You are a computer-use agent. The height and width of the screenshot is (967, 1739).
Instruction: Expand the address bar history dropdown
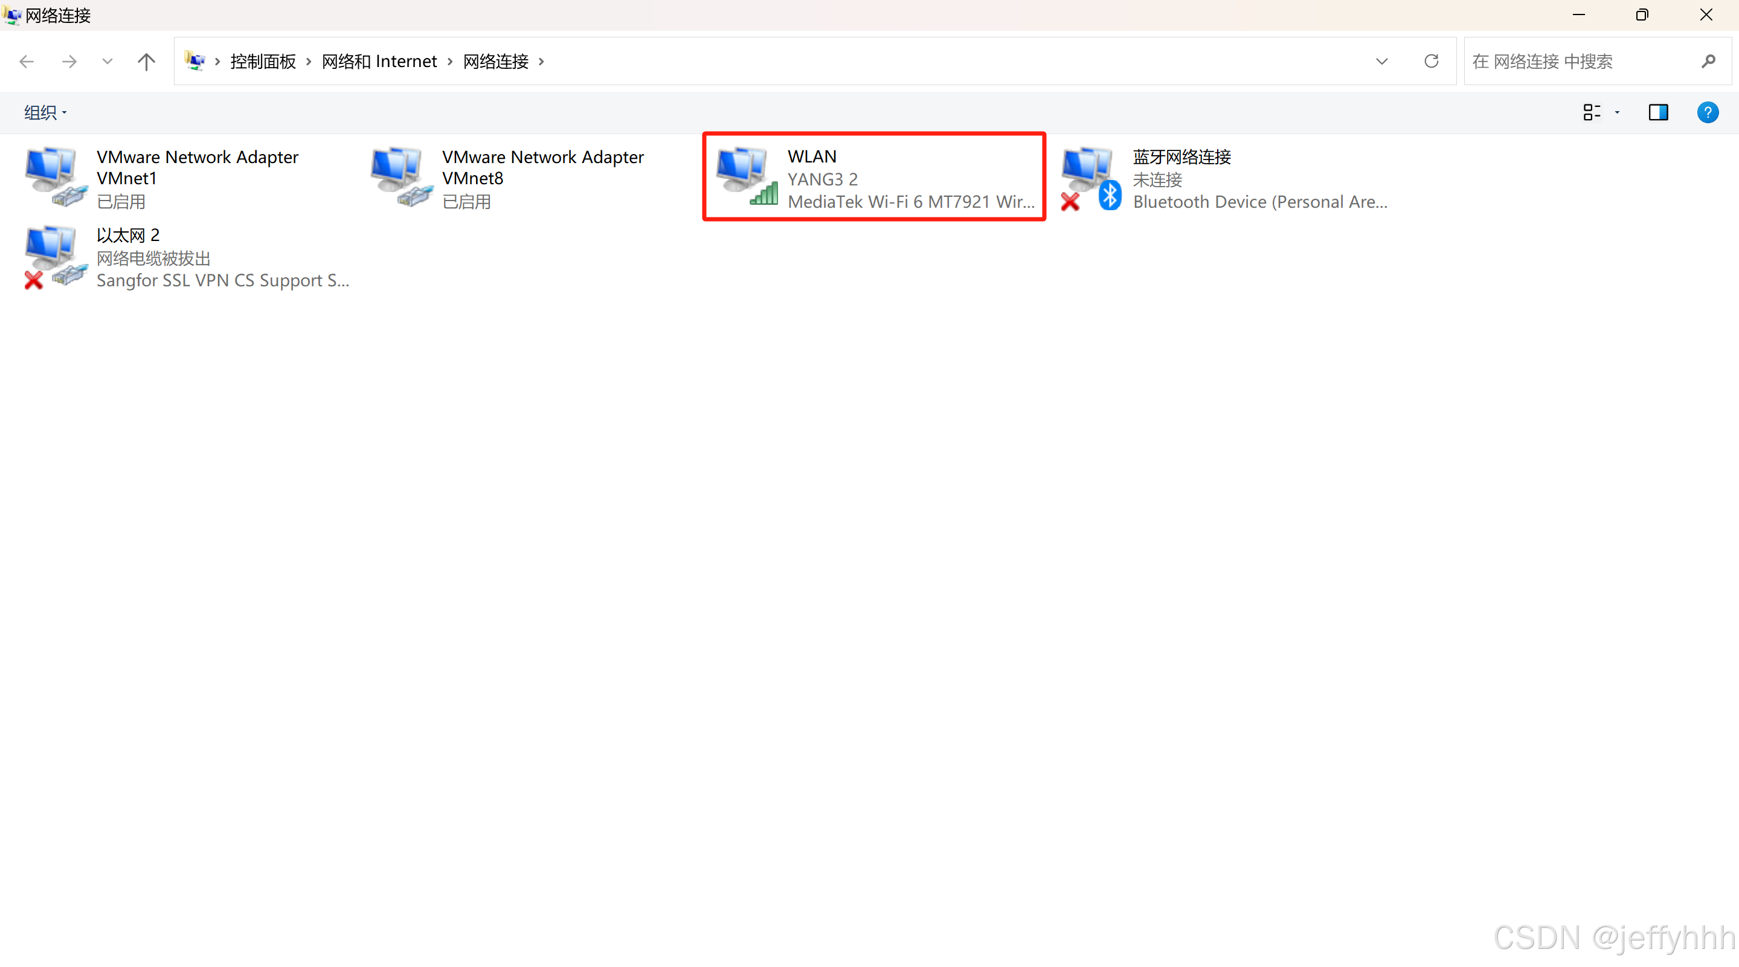point(1382,62)
